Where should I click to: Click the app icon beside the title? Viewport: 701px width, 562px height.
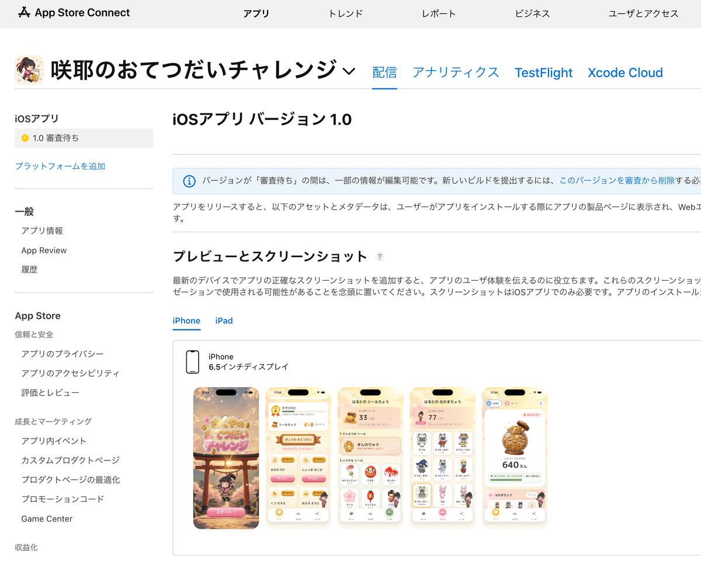tap(29, 71)
